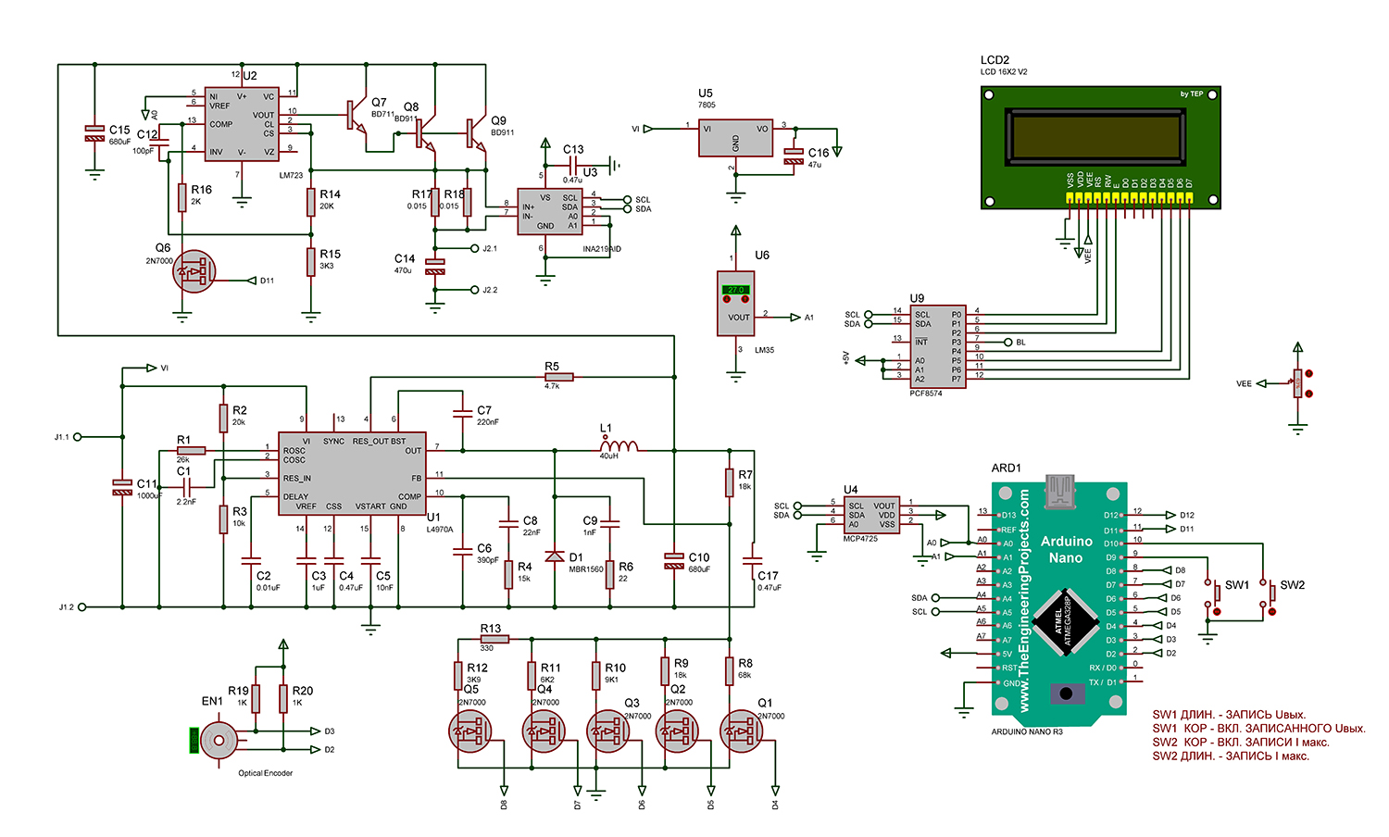Click the LM35 temperature readout display
The width and height of the screenshot is (1389, 837).
click(735, 290)
